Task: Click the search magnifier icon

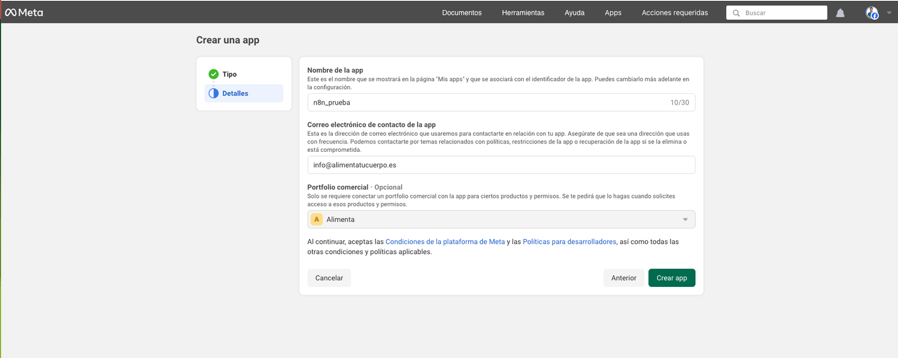Action: pos(736,13)
